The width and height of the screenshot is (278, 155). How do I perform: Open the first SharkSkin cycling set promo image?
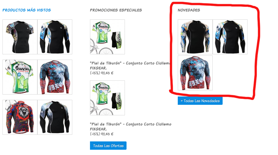[x=107, y=37]
